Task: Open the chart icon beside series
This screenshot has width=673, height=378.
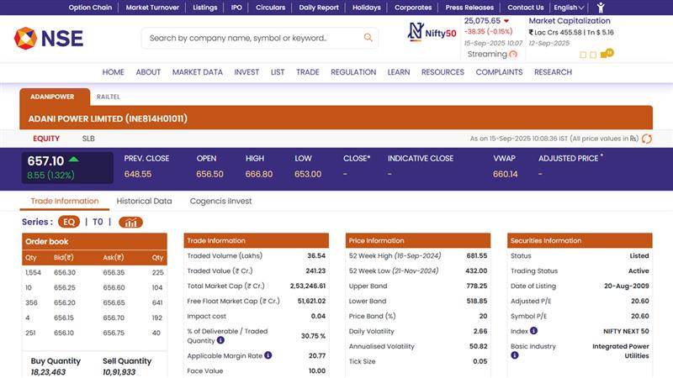Action: (130, 223)
